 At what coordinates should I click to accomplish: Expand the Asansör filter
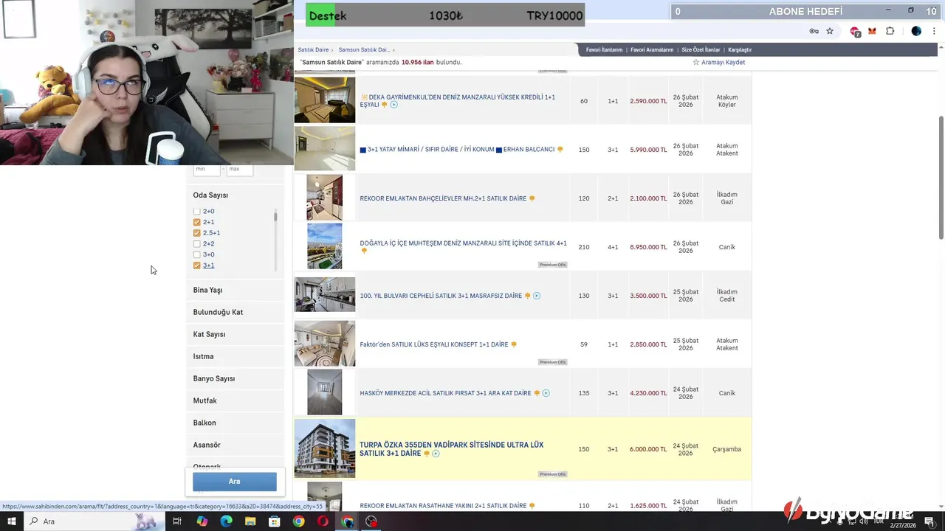click(235, 445)
